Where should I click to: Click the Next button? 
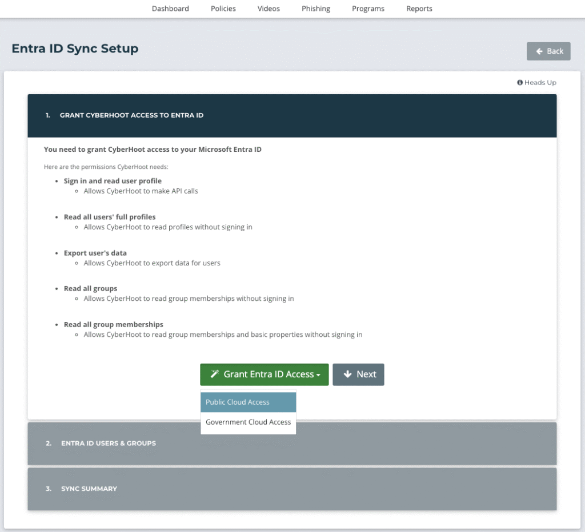tap(358, 374)
